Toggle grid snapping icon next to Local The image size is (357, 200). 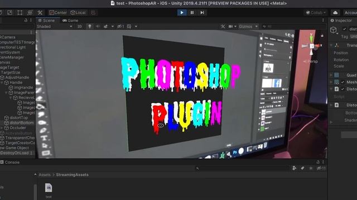click(93, 12)
